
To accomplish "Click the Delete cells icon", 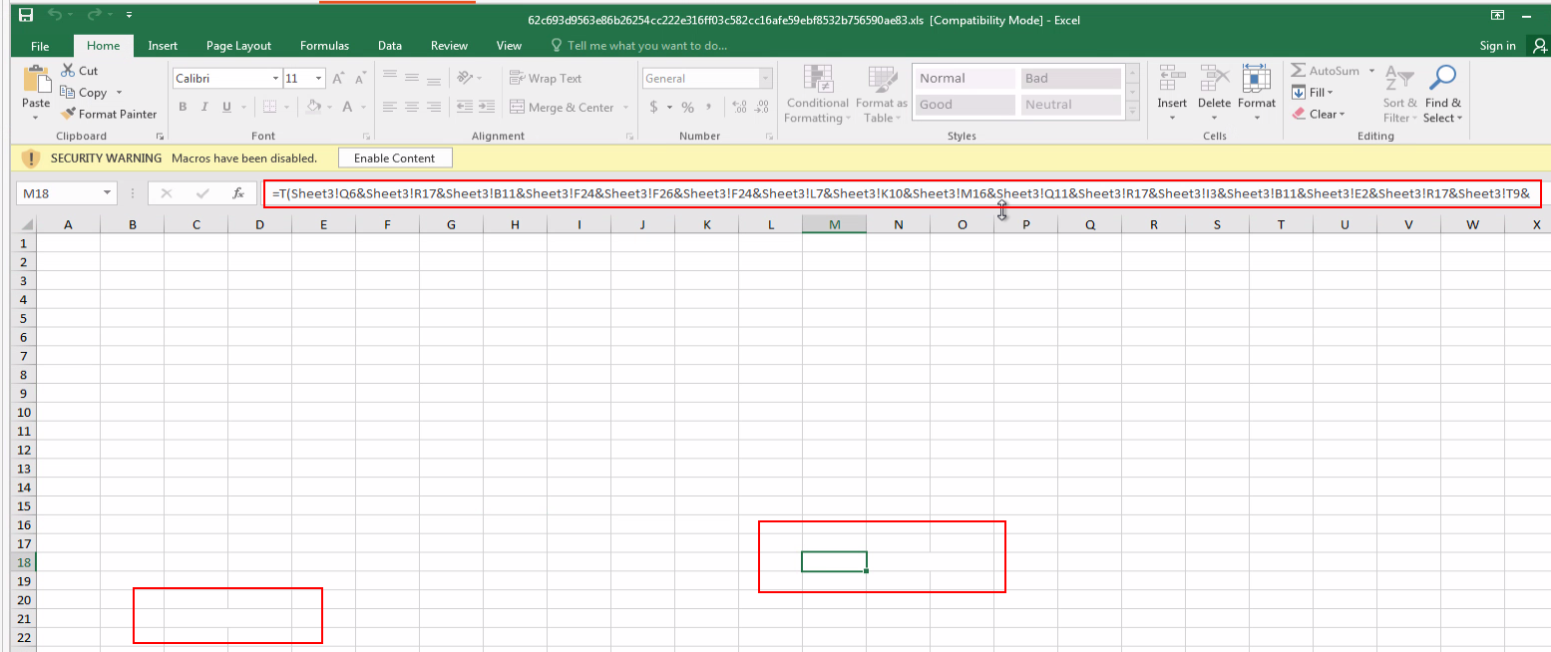I will click(1214, 80).
